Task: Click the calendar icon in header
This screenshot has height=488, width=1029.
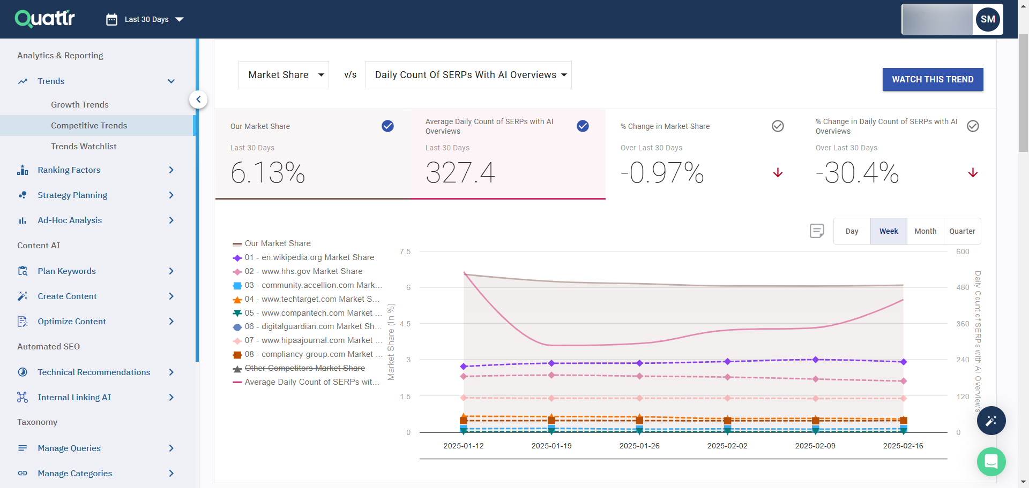Action: pyautogui.click(x=111, y=20)
